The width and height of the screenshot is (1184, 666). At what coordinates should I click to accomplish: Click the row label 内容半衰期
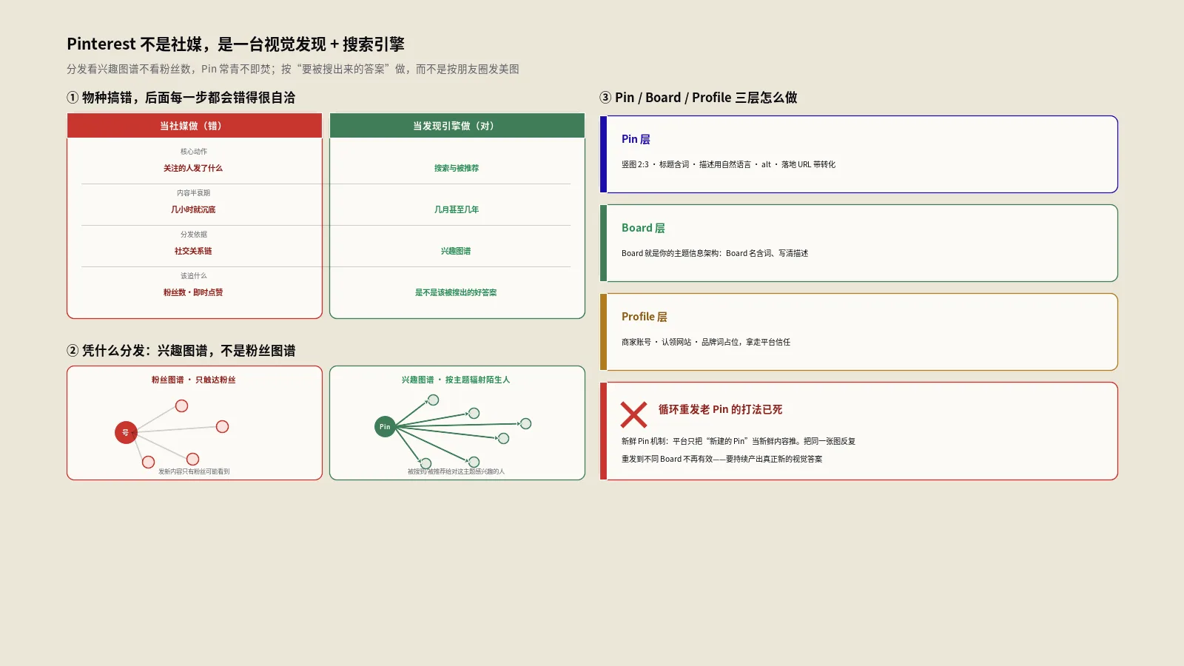click(x=194, y=192)
